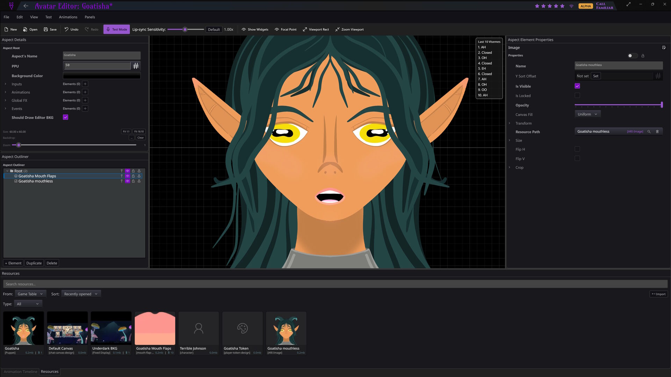
Task: Enable the Flip V checkbox
Action: (x=577, y=158)
